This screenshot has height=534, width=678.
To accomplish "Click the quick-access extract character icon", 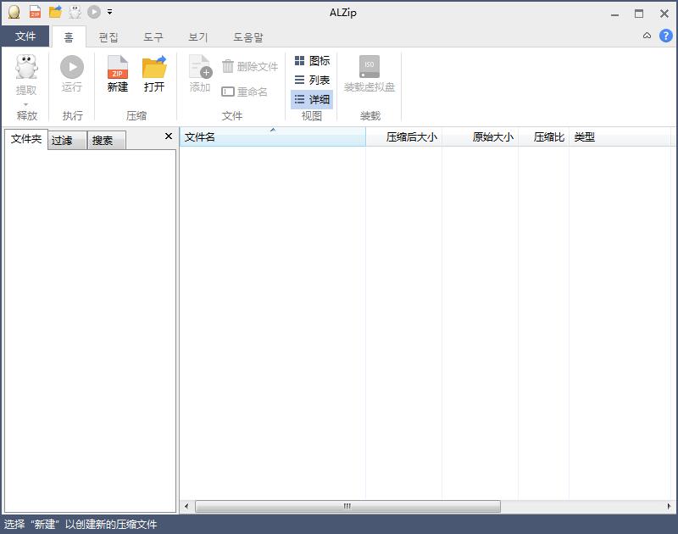I will [75, 12].
